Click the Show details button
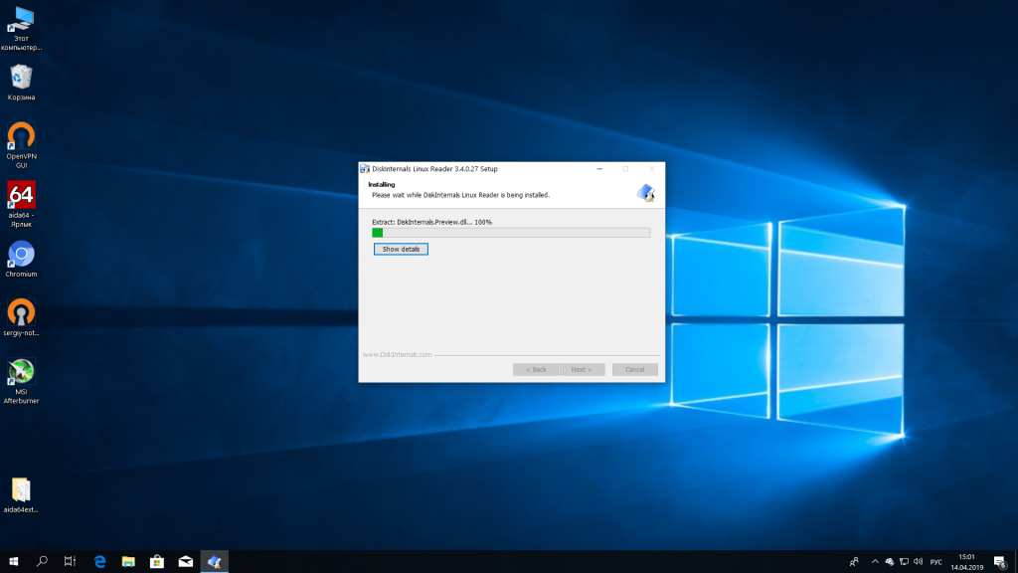1018x573 pixels. (x=401, y=249)
